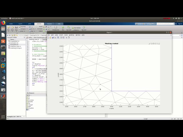This screenshot has width=183, height=137.
Task: Click Activities in the top bar
Action: pos(4,18)
